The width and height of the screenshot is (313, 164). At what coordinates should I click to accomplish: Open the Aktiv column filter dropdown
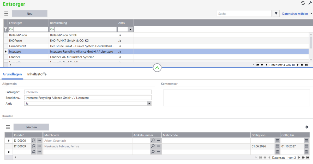(x=130, y=29)
